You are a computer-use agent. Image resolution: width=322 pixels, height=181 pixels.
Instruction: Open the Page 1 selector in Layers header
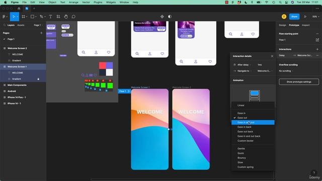coord(38,25)
